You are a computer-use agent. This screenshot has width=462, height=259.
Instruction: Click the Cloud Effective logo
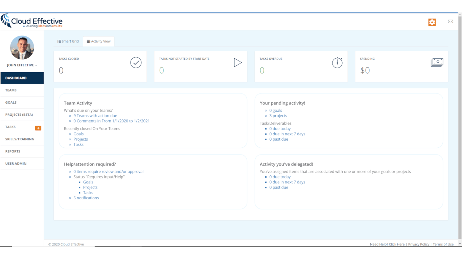(32, 21)
